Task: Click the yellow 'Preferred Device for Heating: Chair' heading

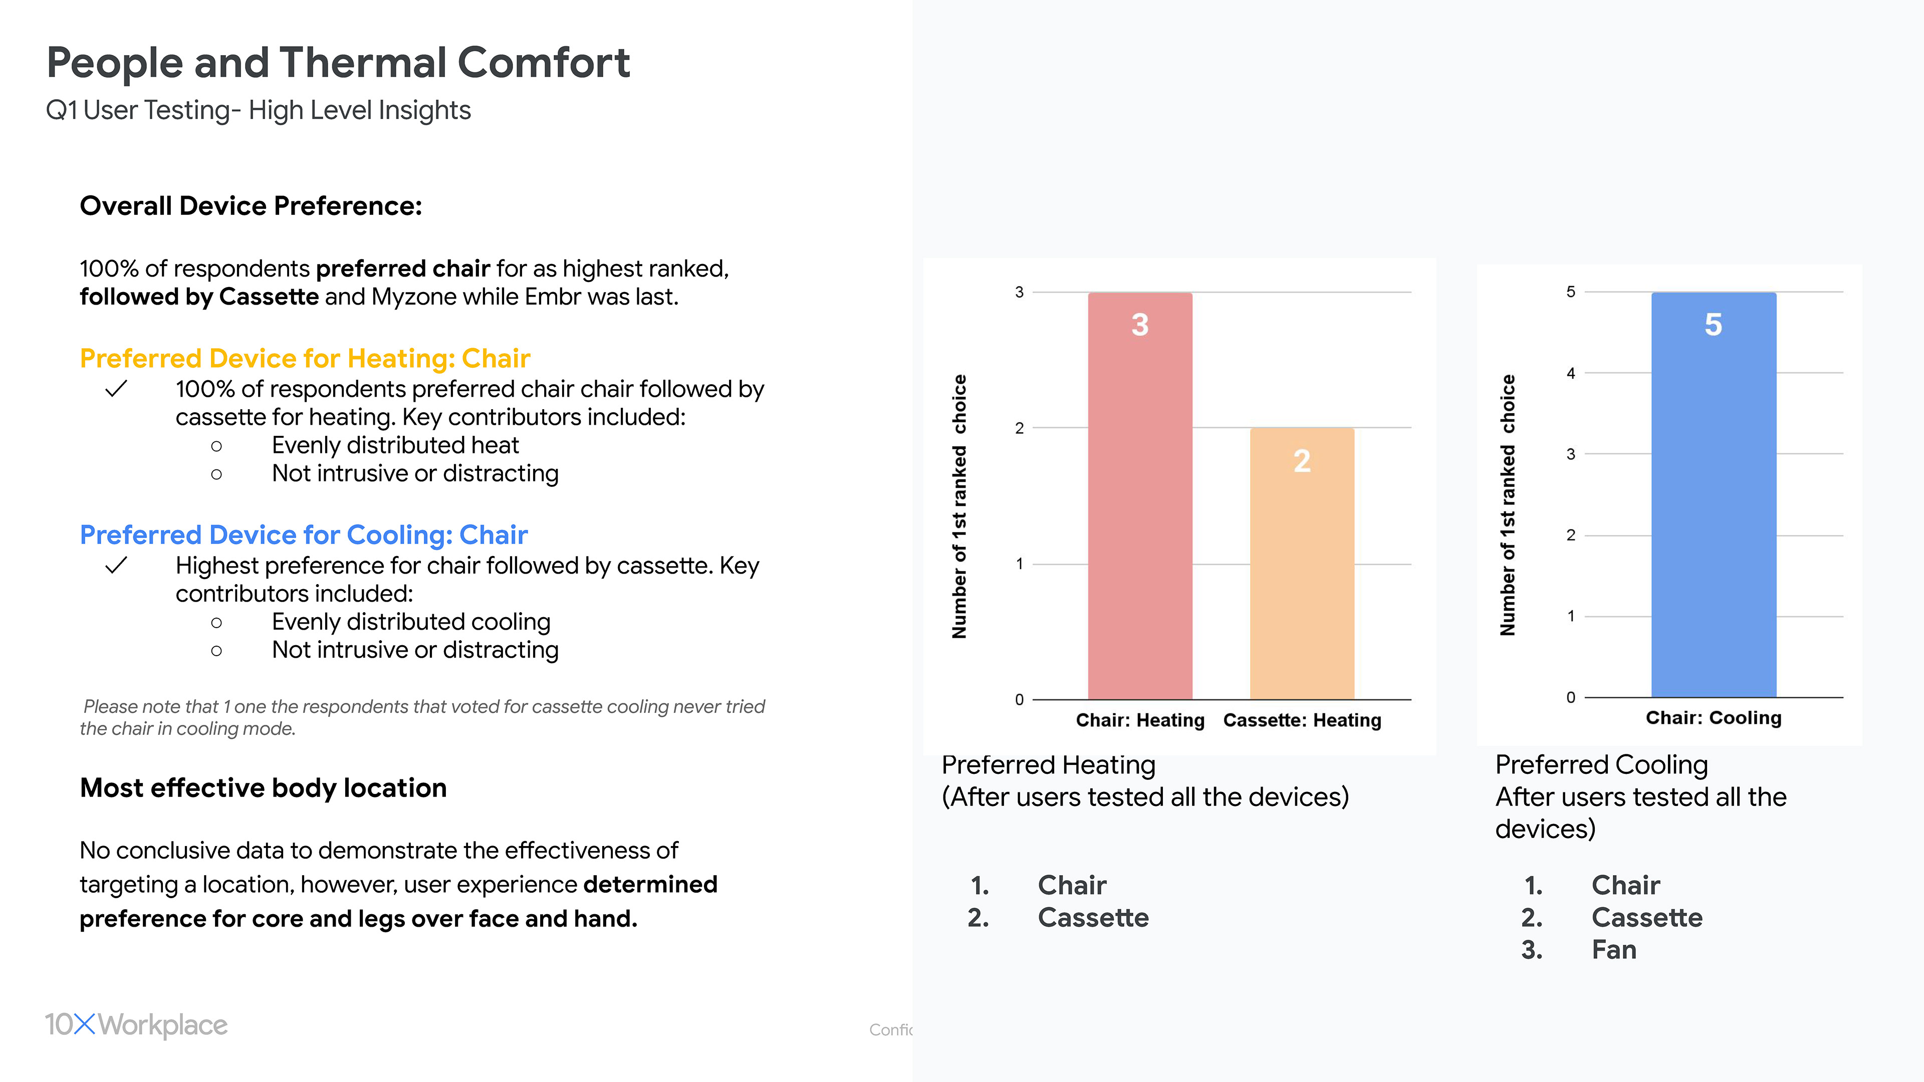Action: click(x=305, y=359)
